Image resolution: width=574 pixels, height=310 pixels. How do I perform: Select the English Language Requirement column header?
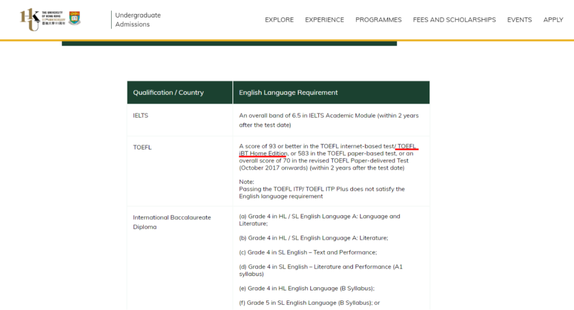(331, 92)
